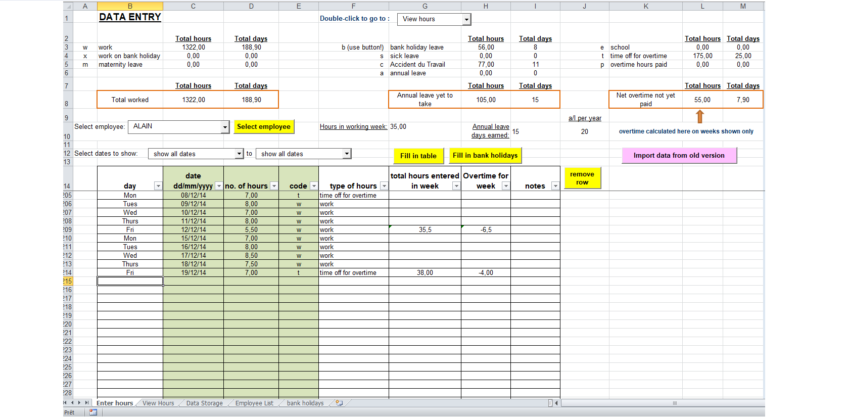Open the filter arrow on day column
The image size is (848, 417).
pyautogui.click(x=158, y=186)
